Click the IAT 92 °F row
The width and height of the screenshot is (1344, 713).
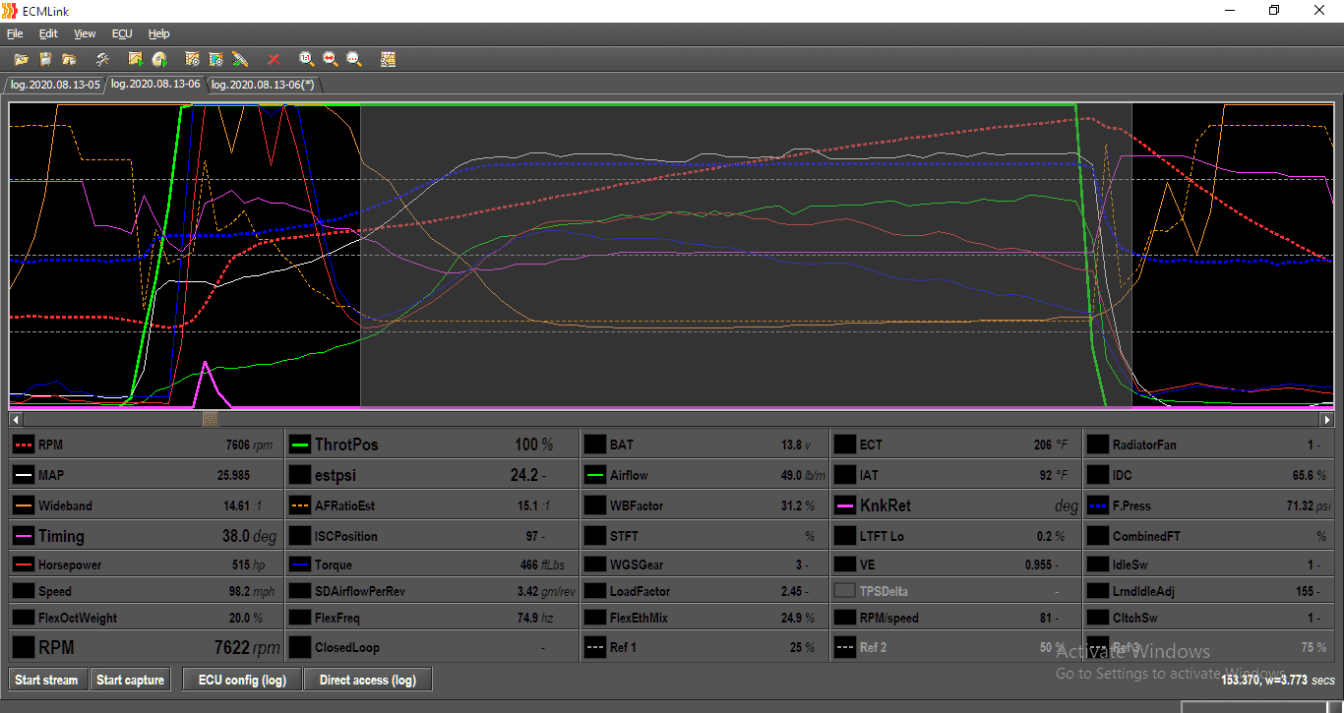click(x=955, y=475)
